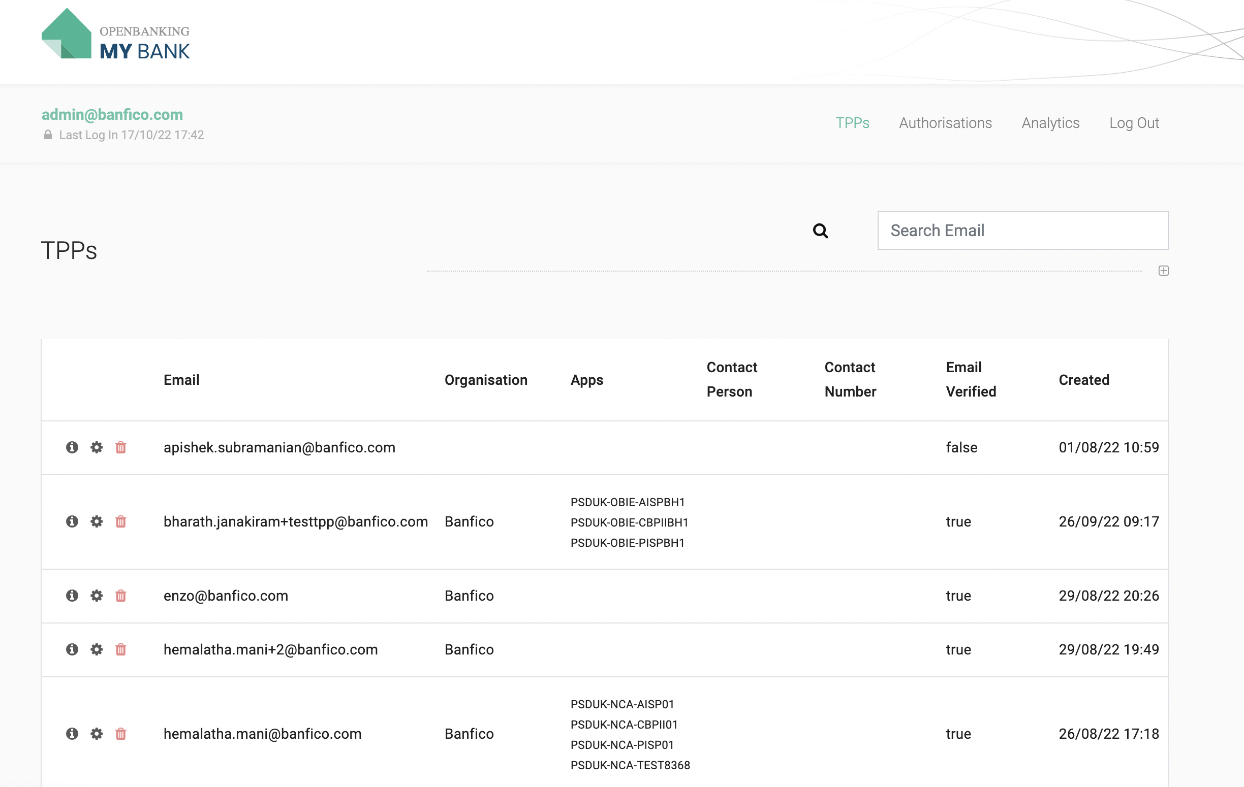View info for hemalatha.mani@banfico.com
Screen dimensions: 1244x787
tap(72, 733)
